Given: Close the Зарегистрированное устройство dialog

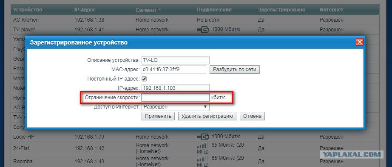Looking at the screenshot, I should [x=360, y=42].
